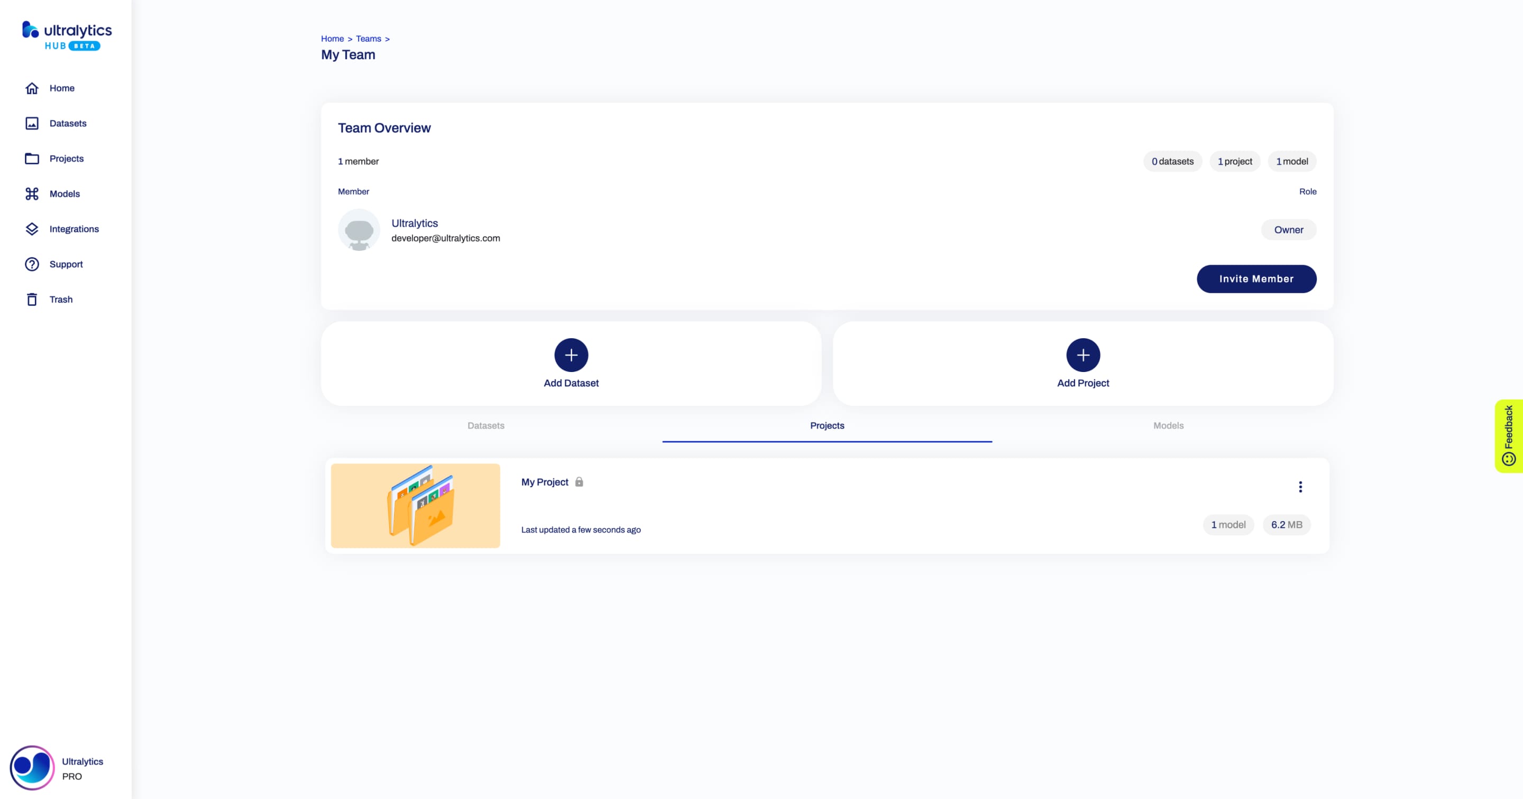Click breadcrumb link for Teams
The width and height of the screenshot is (1523, 799).
point(368,38)
